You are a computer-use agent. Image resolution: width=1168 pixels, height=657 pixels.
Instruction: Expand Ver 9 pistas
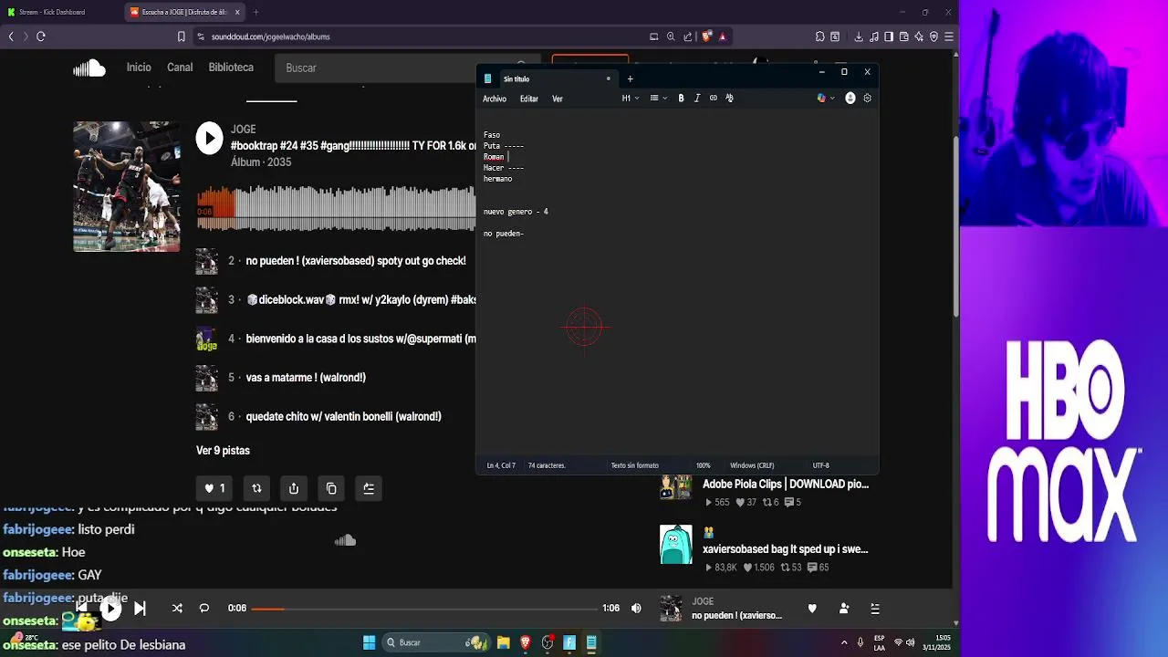[x=223, y=451]
